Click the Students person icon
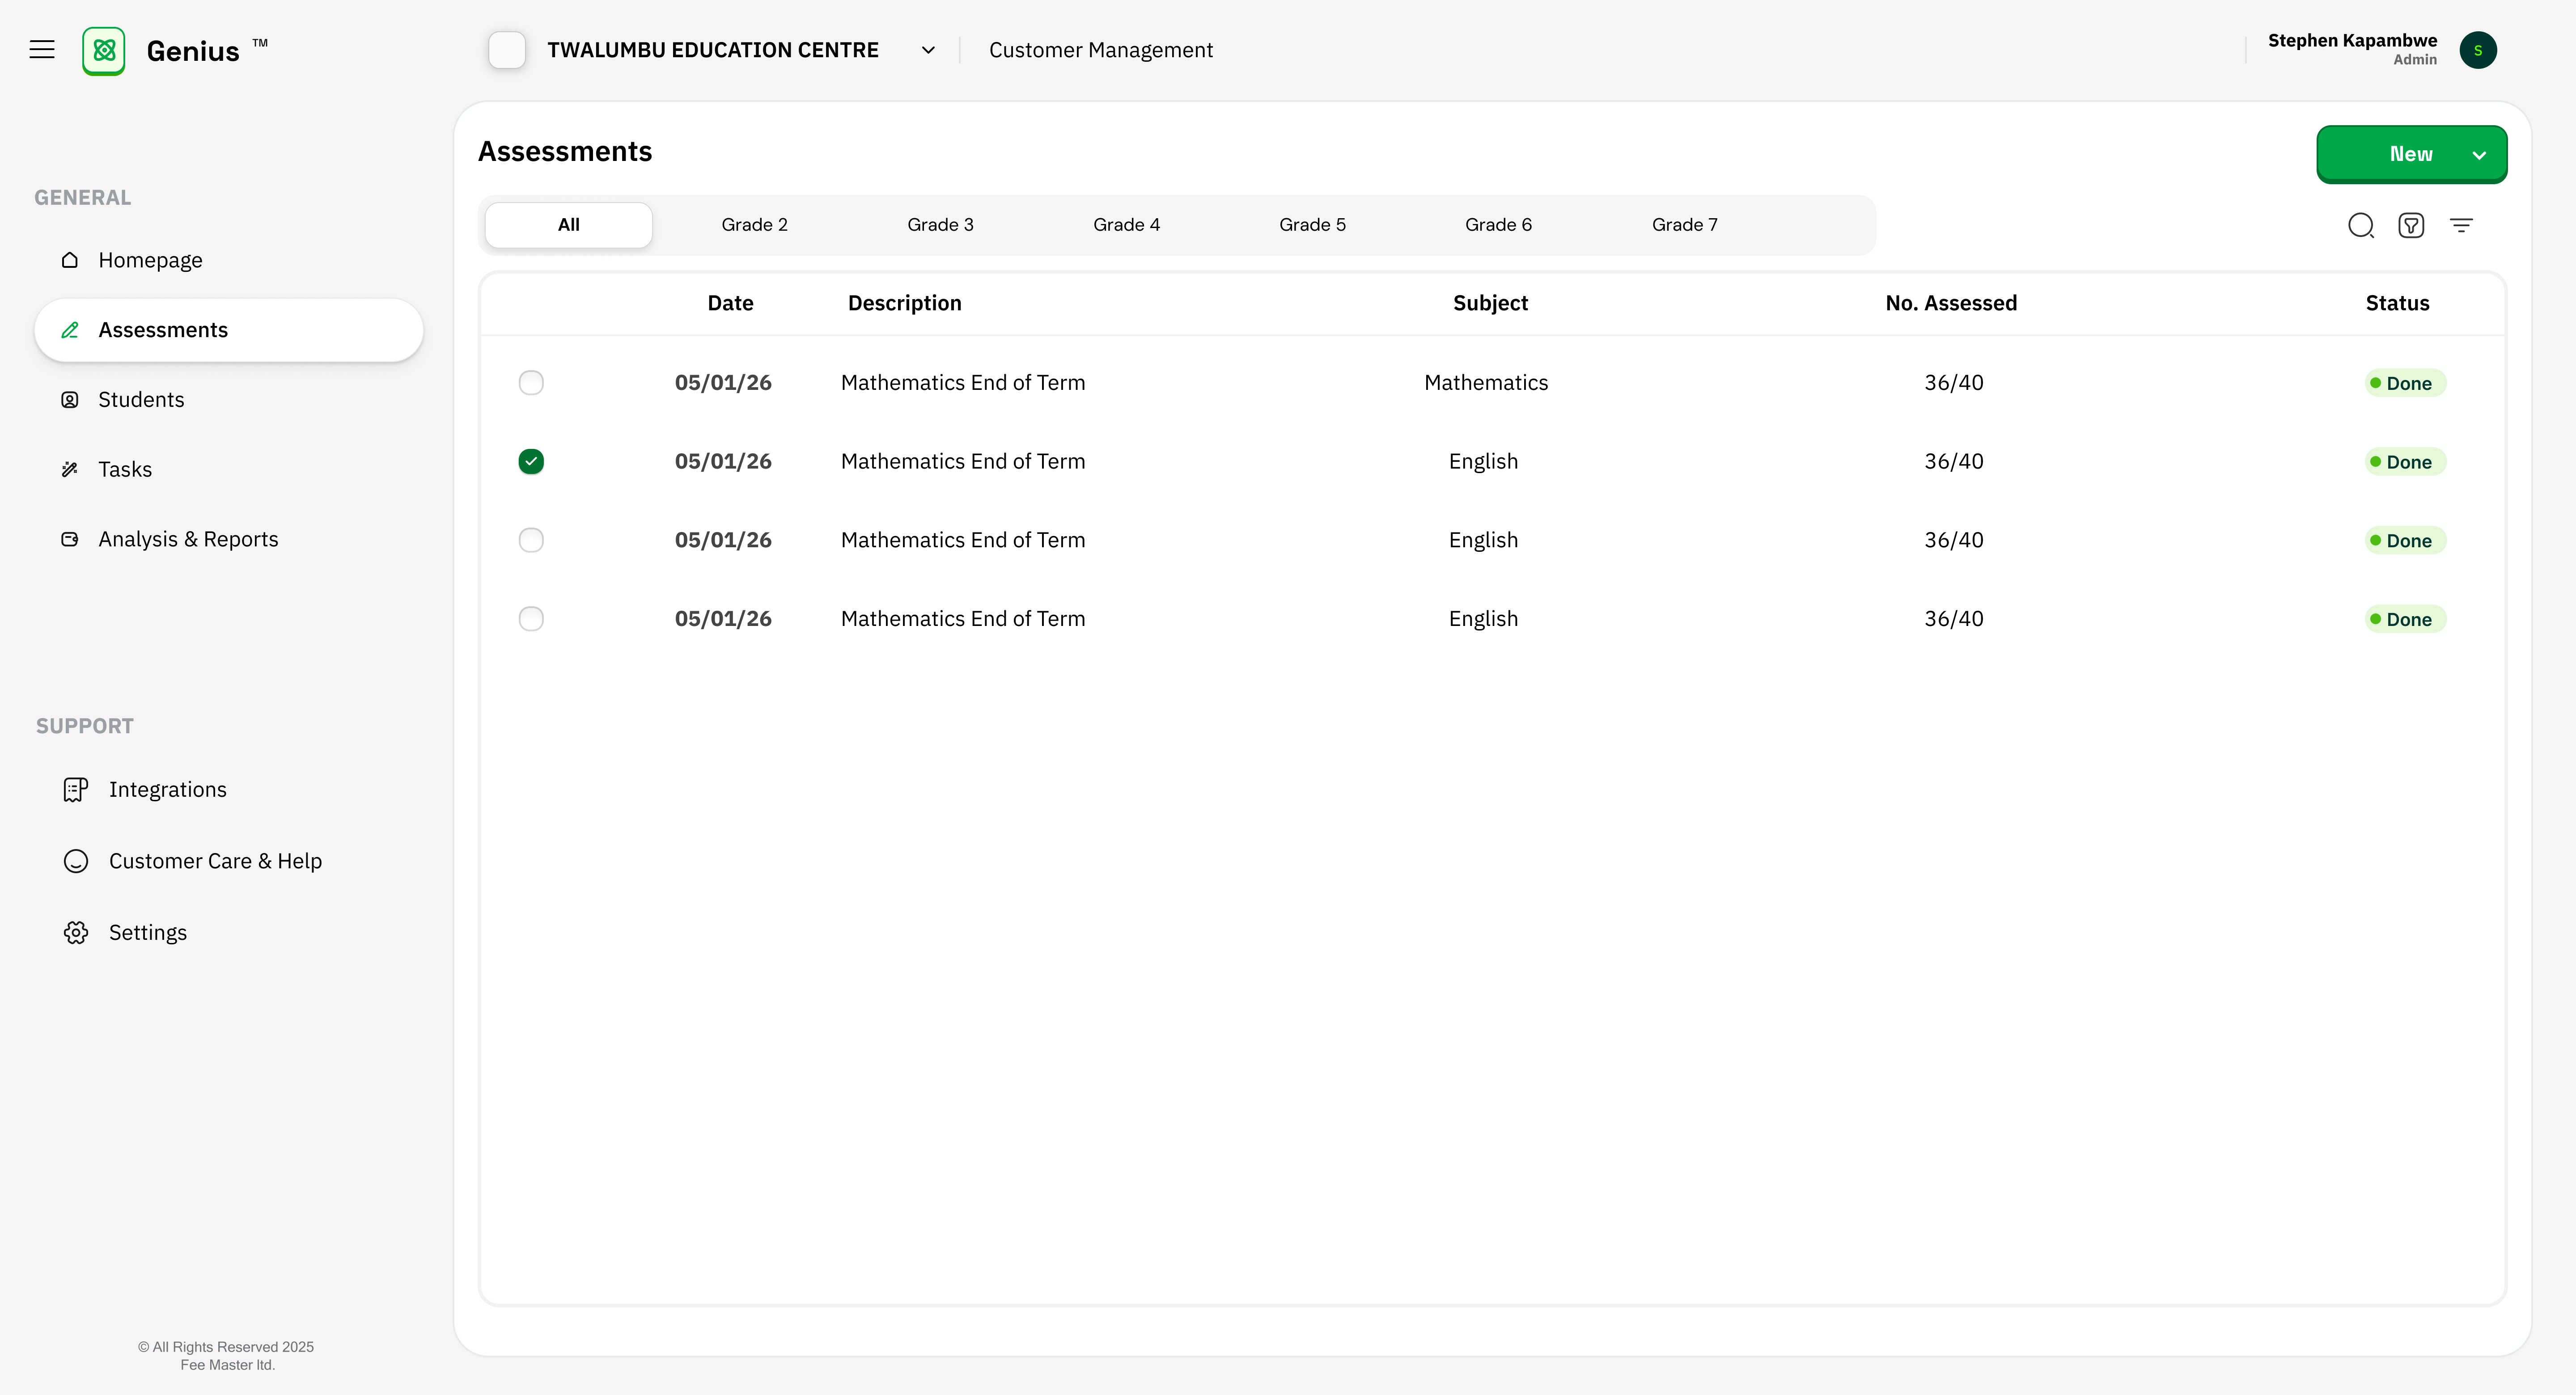Viewport: 2576px width, 1395px height. [x=70, y=400]
